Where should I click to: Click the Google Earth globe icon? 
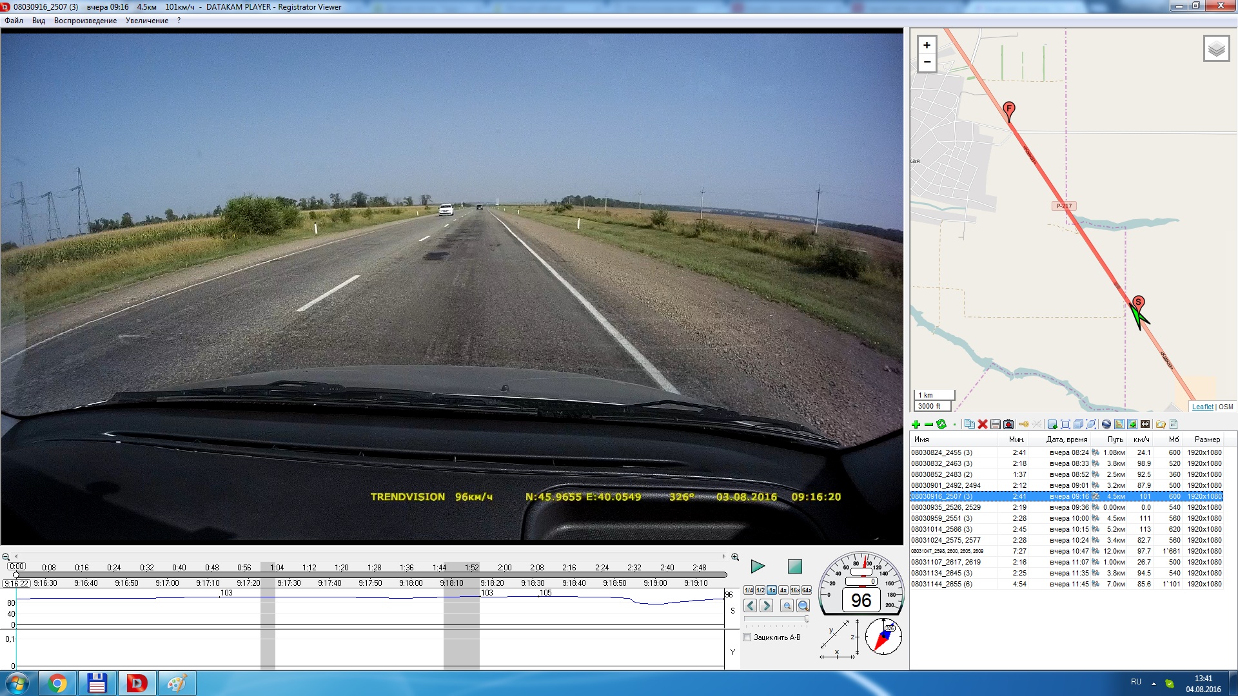click(1106, 424)
